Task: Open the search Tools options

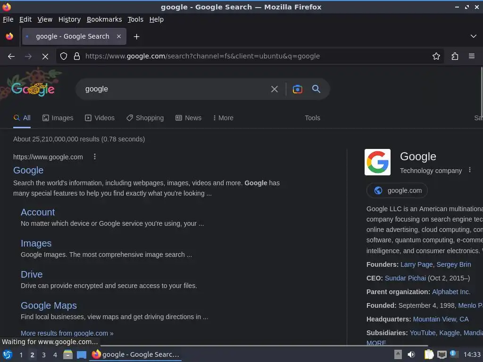Action: pyautogui.click(x=312, y=118)
